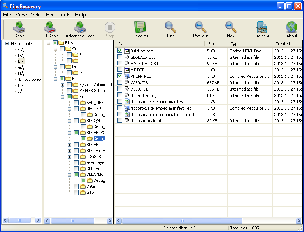Open the Find tool

[170, 29]
